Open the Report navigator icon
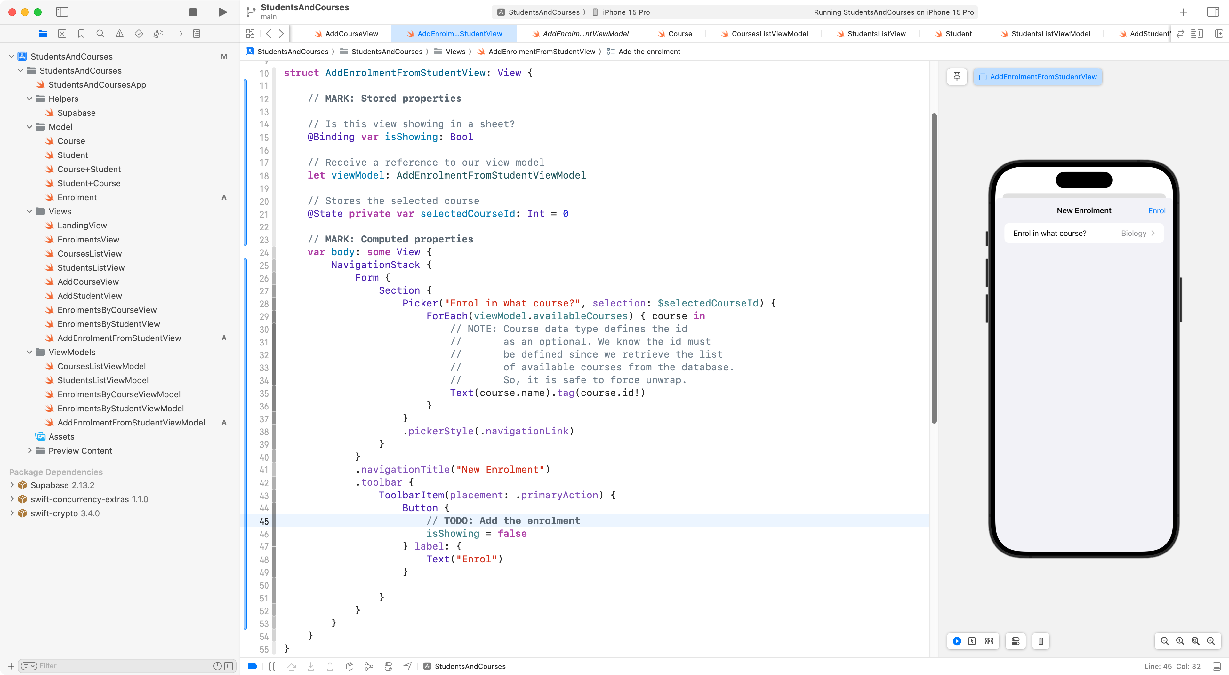Screen dimensions: 1229x675 [196, 33]
